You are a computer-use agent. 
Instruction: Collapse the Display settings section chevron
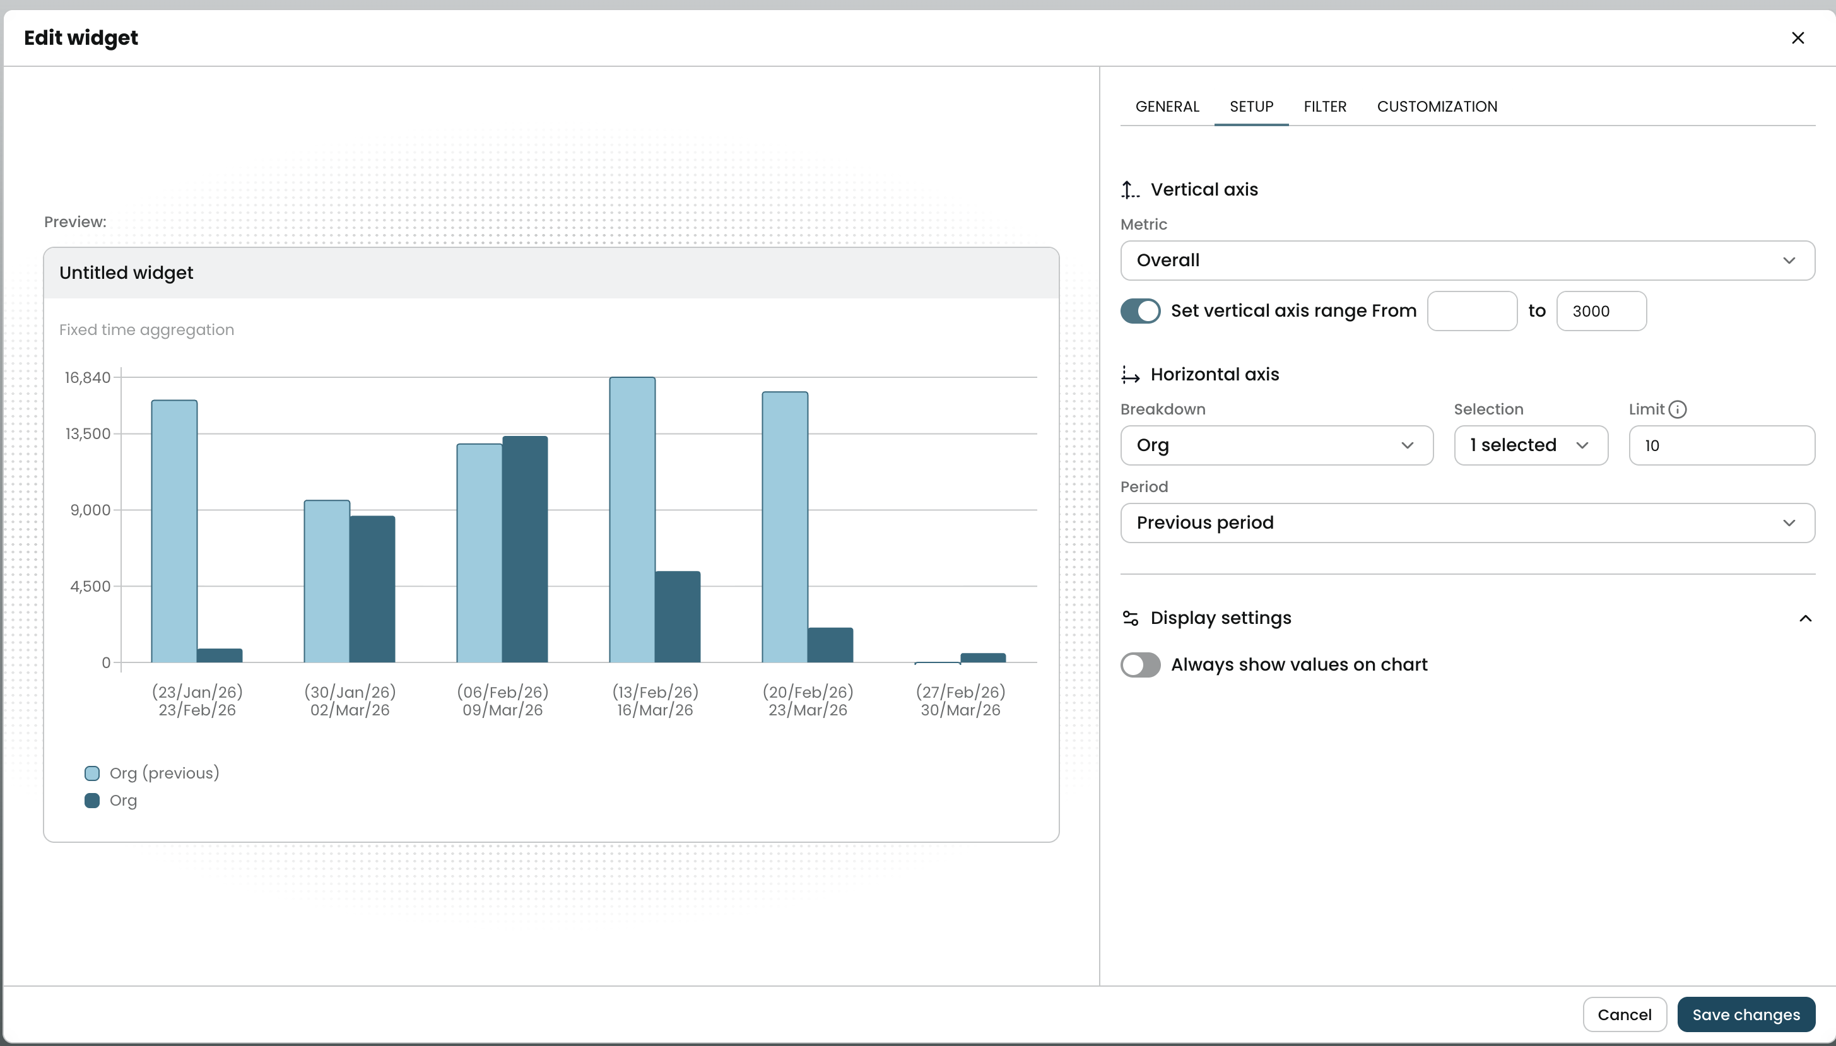1805,618
